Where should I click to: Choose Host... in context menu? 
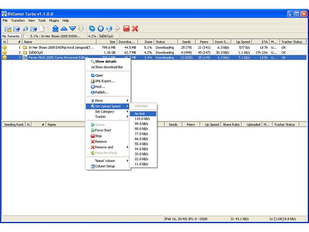tap(108, 87)
